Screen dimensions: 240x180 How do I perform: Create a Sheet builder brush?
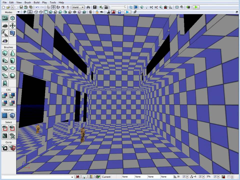[12, 68]
